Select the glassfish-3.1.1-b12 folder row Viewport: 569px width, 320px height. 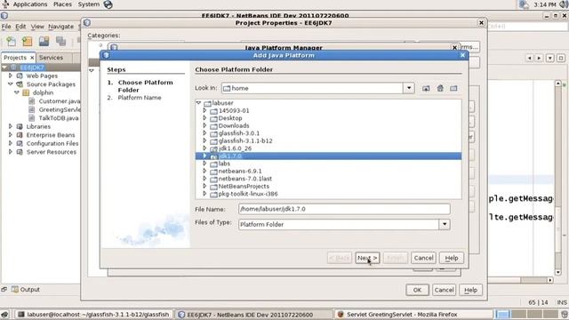pyautogui.click(x=245, y=140)
